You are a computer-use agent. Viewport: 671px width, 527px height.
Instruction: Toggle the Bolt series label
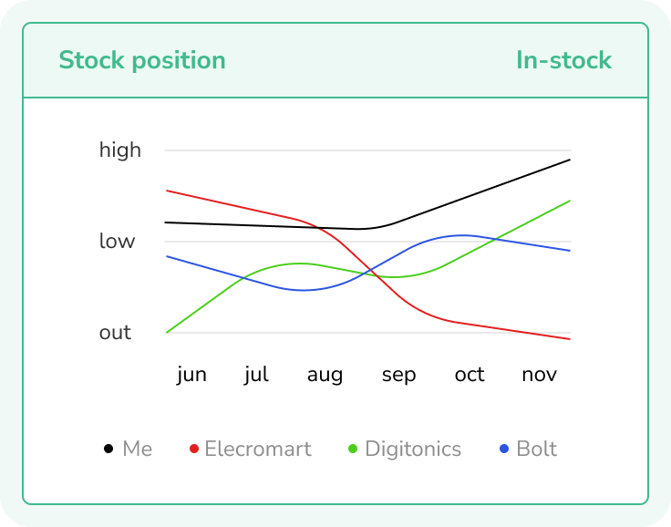tap(536, 449)
